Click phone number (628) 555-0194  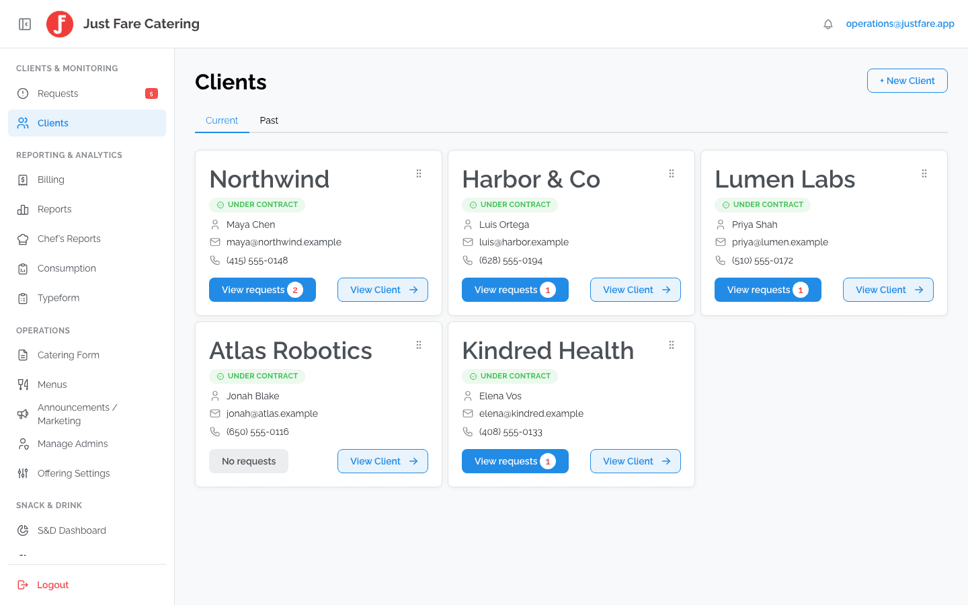[511, 260]
